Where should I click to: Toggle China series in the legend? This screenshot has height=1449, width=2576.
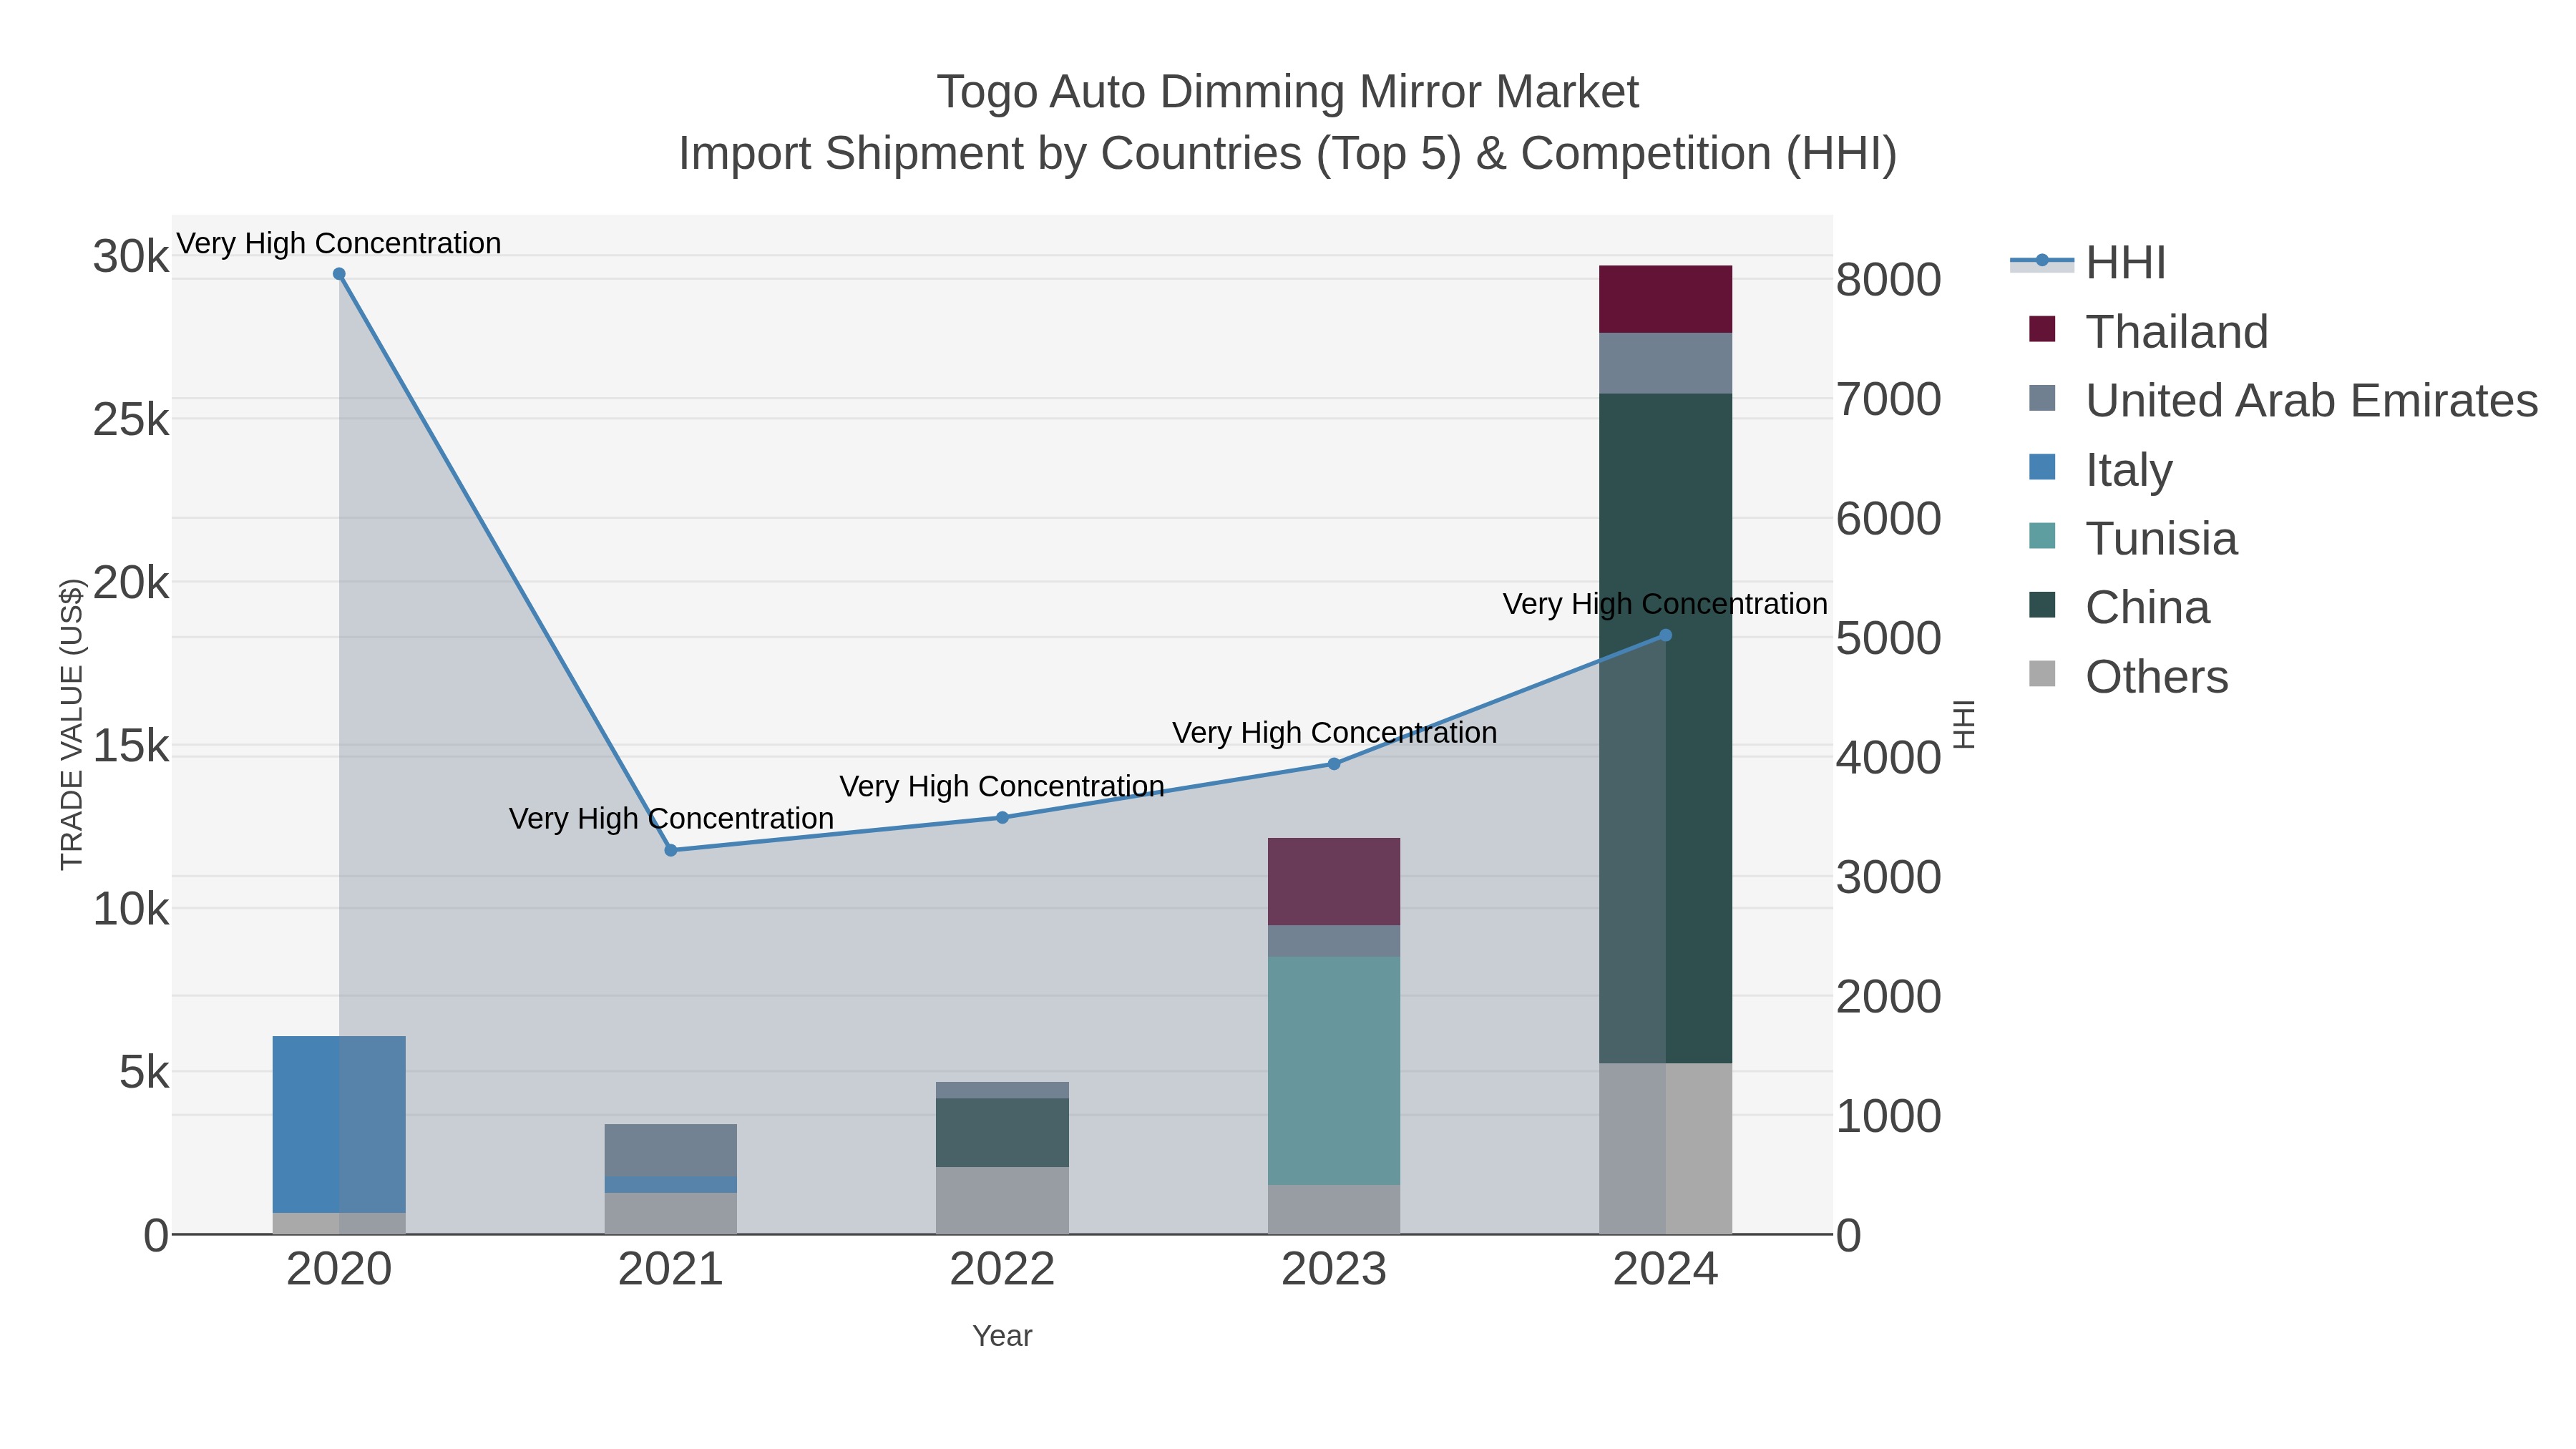click(2119, 607)
